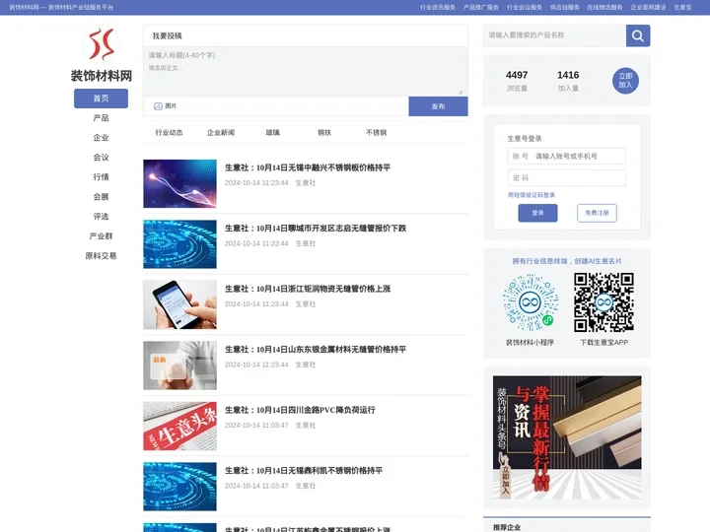Open 行情 in the sidebar menu
710x532 pixels.
(x=101, y=177)
